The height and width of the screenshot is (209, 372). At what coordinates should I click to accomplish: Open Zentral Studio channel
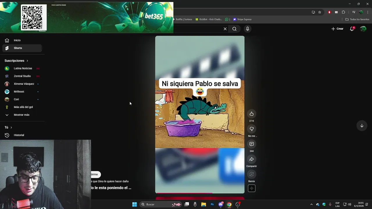22,76
